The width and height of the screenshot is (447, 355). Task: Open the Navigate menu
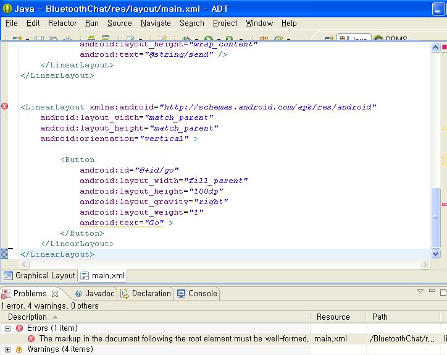coord(156,24)
